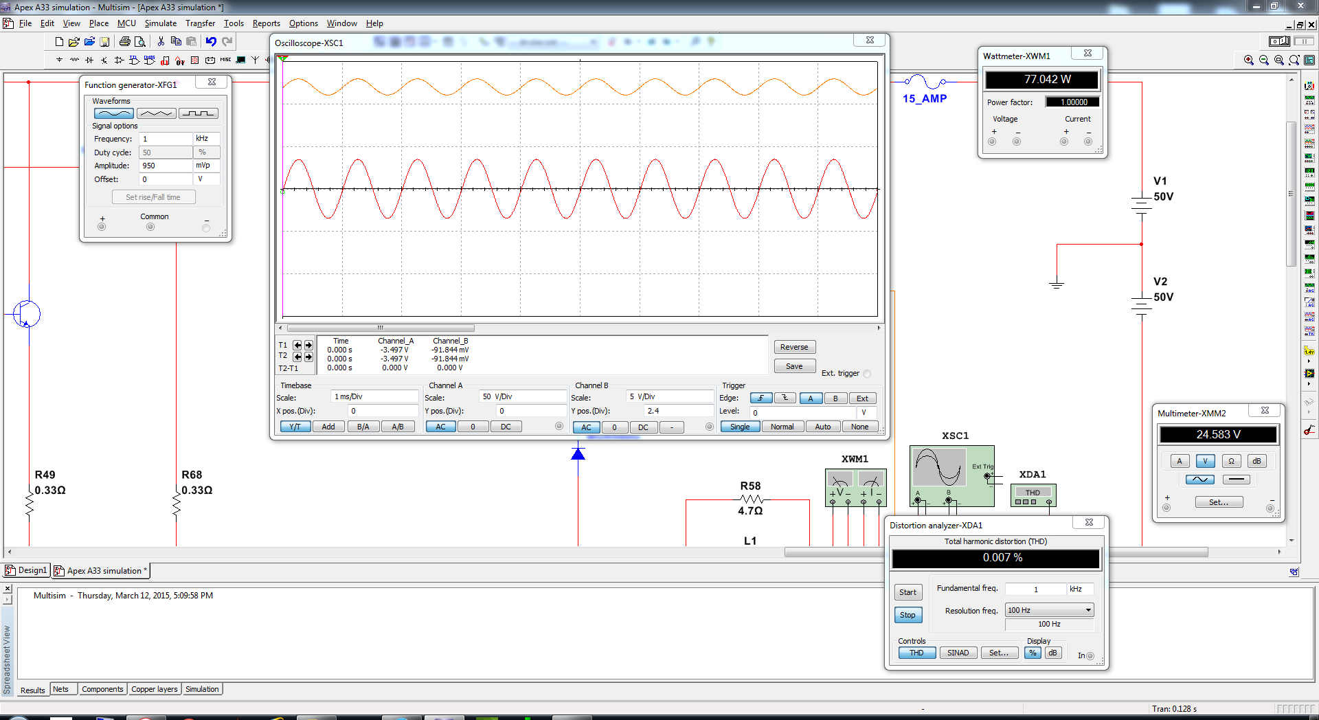This screenshot has width=1319, height=720.
Task: Open the Transfer menu
Action: click(x=200, y=23)
